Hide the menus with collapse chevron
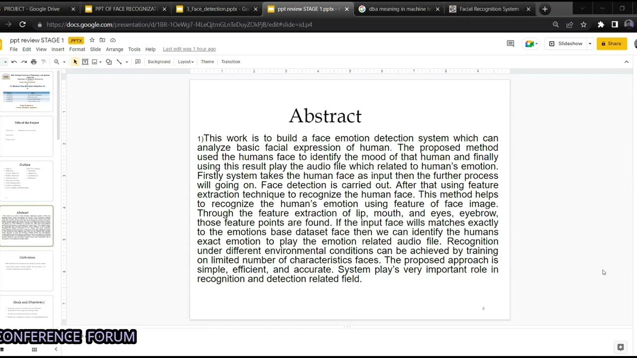Screen dimensions: 637x358 [627, 62]
